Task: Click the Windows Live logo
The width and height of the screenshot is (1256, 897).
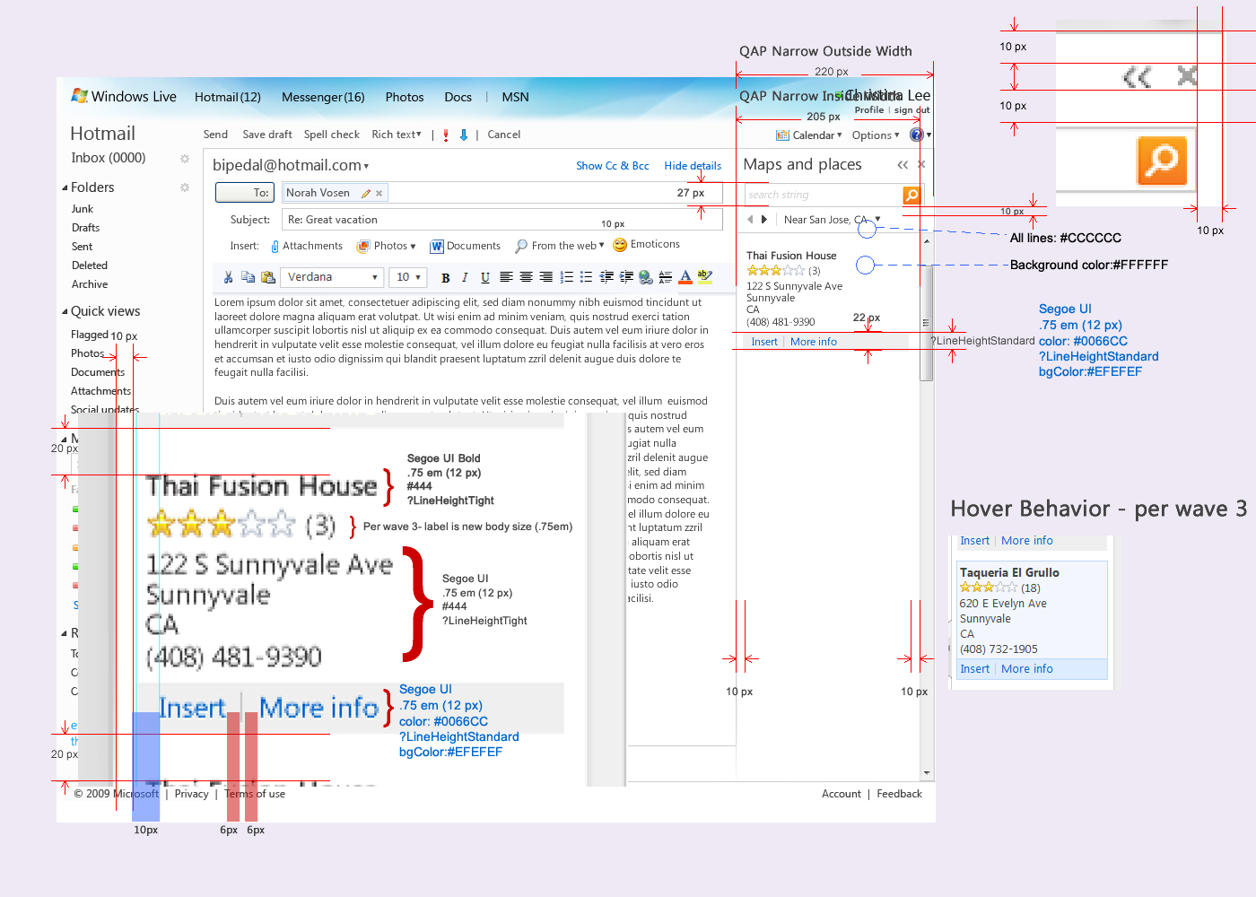Action: (x=124, y=97)
